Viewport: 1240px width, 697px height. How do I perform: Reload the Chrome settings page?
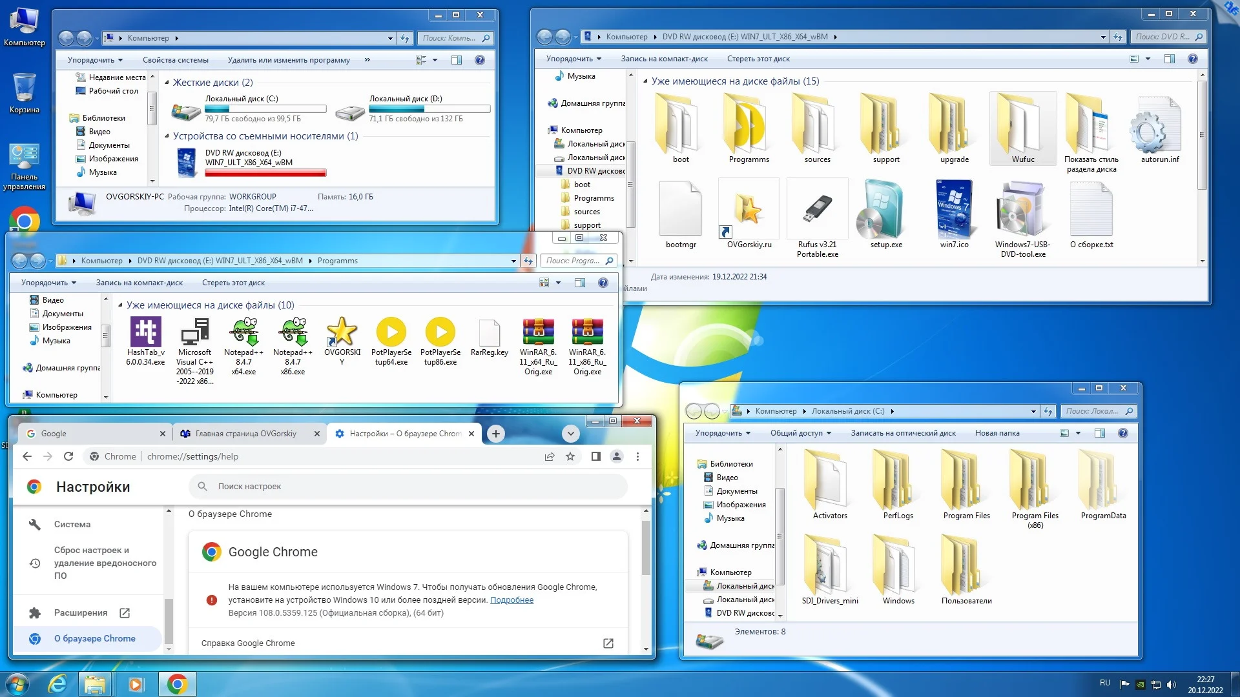click(x=68, y=456)
